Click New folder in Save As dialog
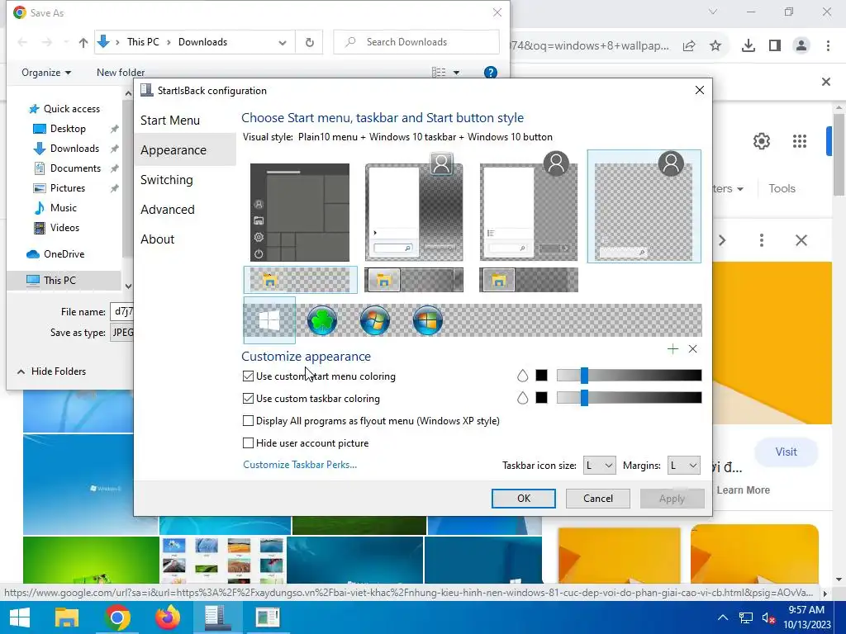The height and width of the screenshot is (634, 846). coord(121,73)
